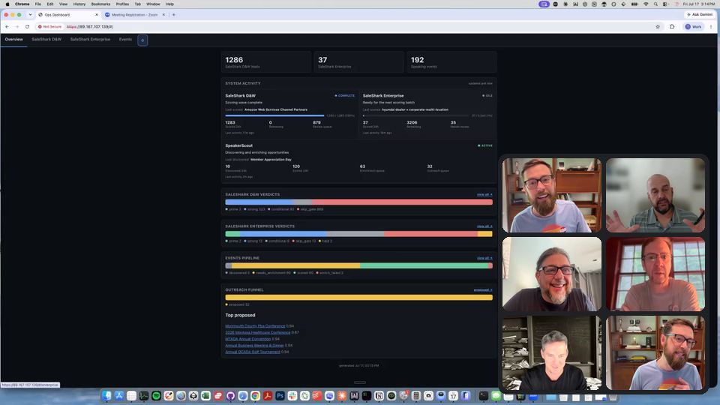720x405 pixels.
Task: Click the 1286 SaleShark D&W leads card
Action: point(265,62)
